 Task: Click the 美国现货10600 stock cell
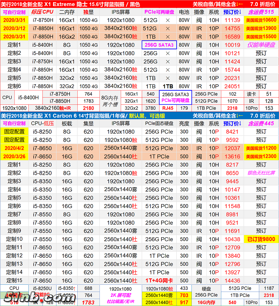pos(261,20)
